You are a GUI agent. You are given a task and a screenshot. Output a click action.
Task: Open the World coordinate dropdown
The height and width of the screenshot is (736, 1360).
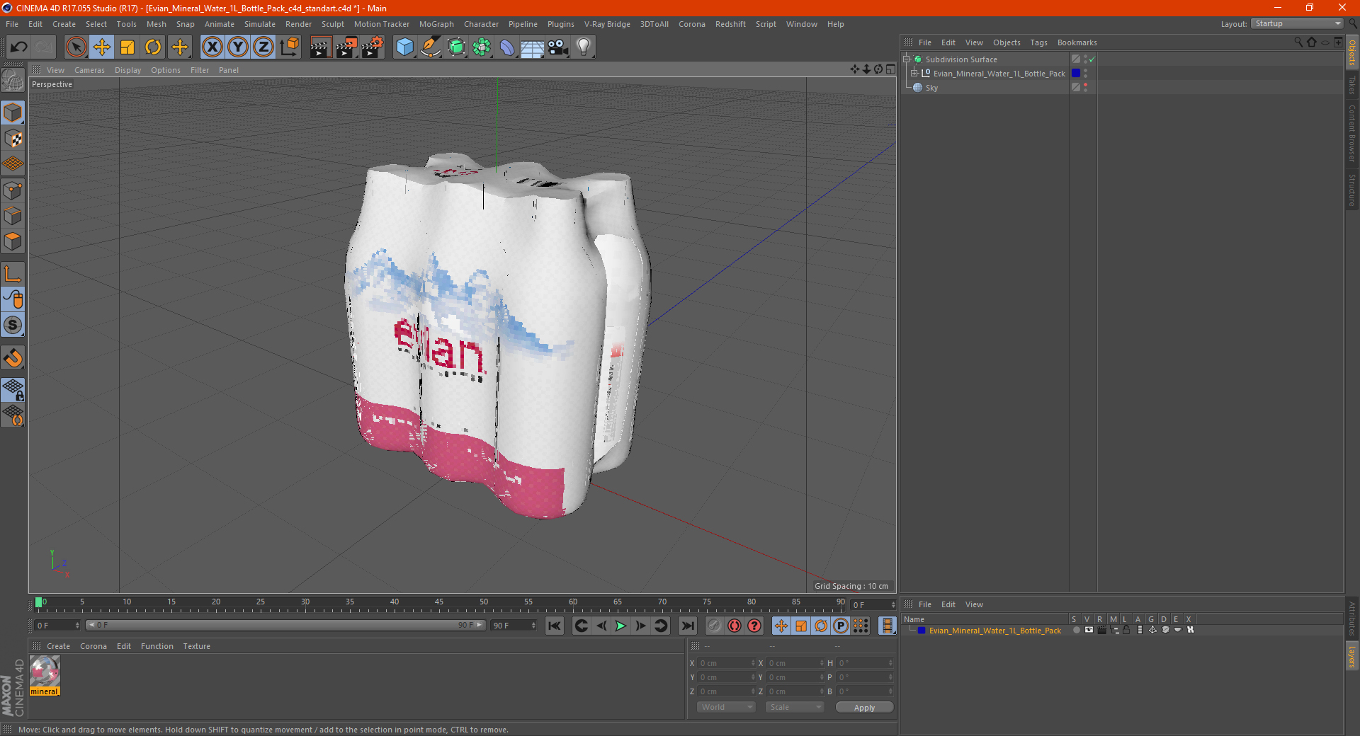point(726,707)
